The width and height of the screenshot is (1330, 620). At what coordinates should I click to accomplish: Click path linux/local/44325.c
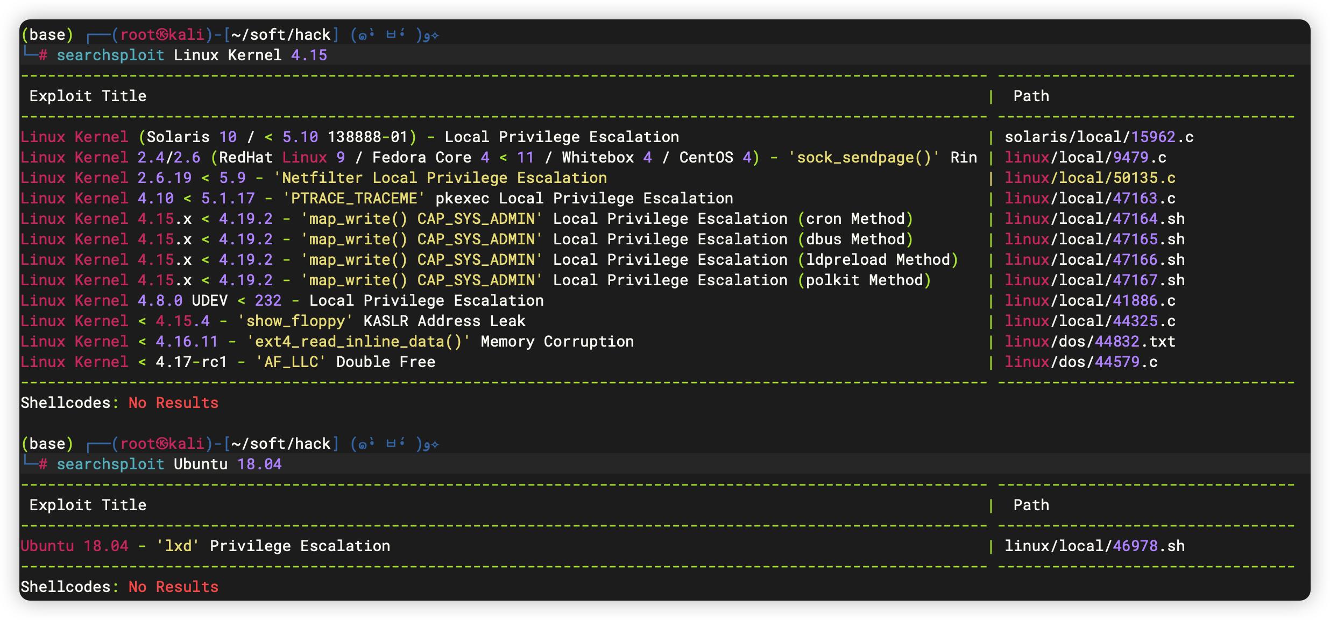(x=1090, y=321)
